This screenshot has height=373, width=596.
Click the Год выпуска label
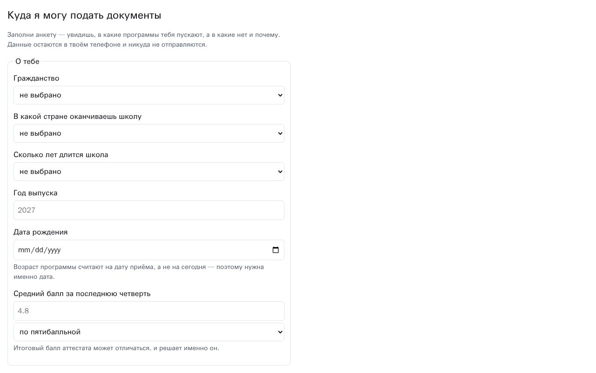[35, 193]
